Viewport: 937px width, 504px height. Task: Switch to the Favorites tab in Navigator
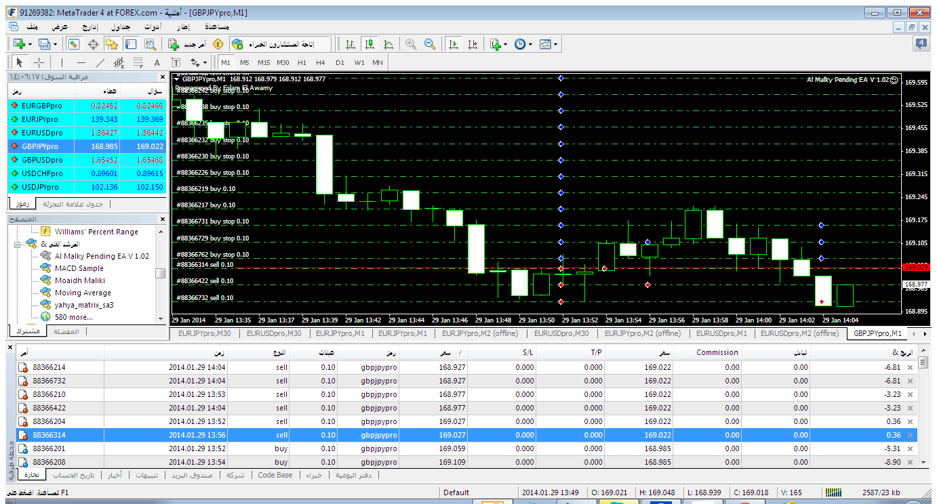pyautogui.click(x=66, y=331)
